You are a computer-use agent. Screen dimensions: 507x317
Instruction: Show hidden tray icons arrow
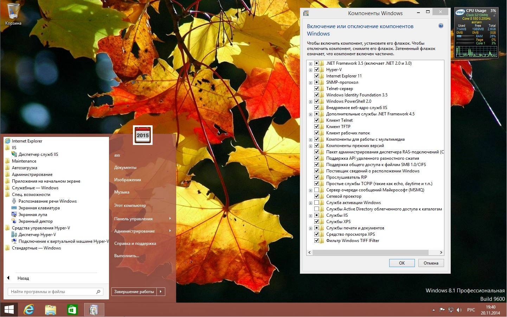434,310
